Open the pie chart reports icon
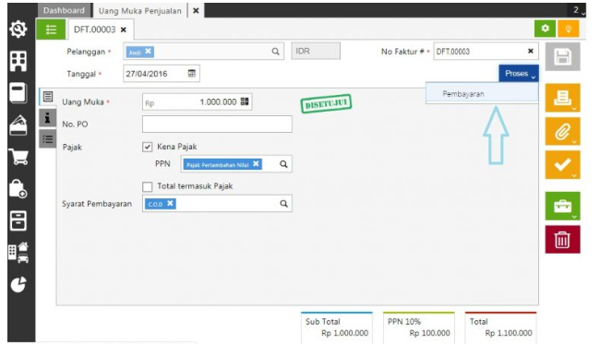The height and width of the screenshot is (344, 600). coord(18,284)
